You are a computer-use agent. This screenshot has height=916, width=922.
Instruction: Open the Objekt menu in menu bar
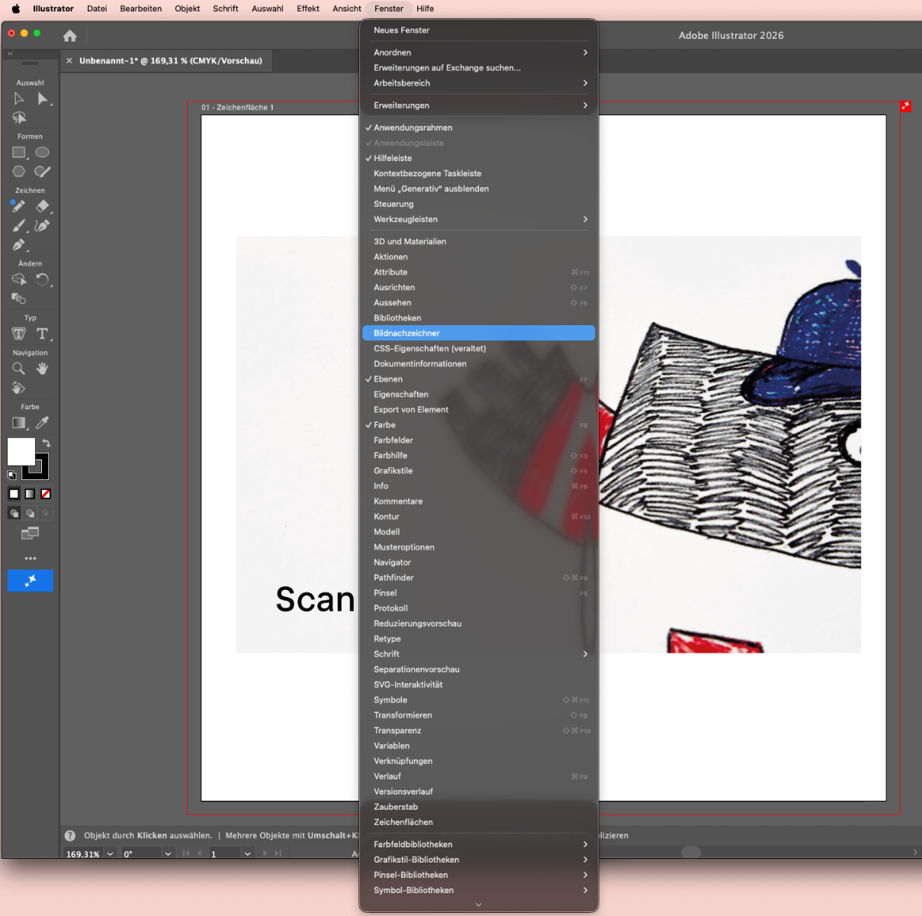[x=188, y=8]
